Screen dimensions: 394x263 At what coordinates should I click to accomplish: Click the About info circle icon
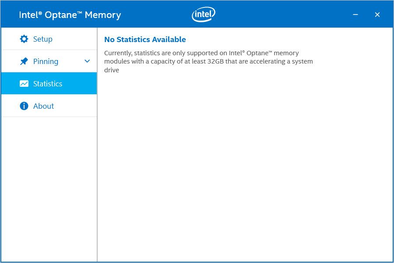(x=24, y=106)
